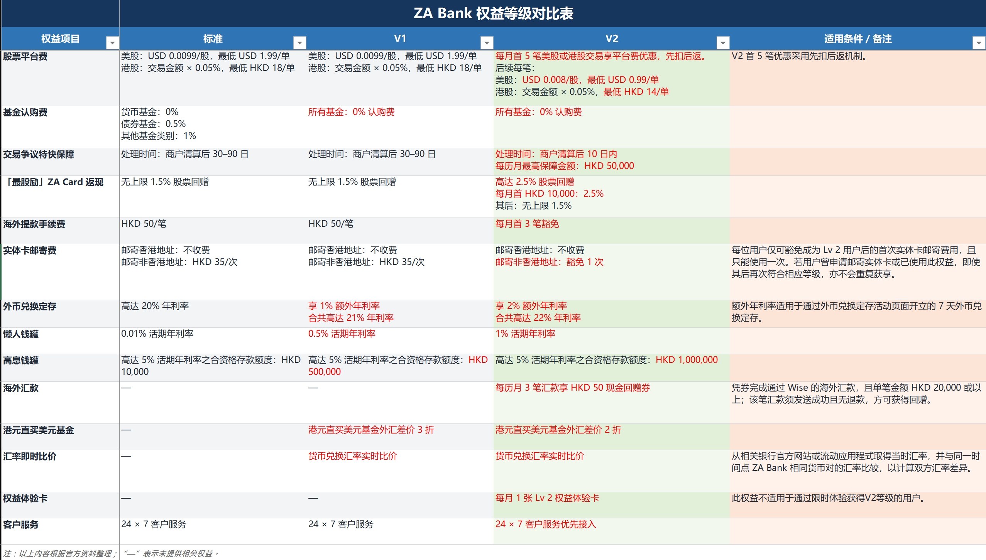This screenshot has height=560, width=986.
Task: Open filter dropdown for 权益项目 column
Action: point(112,43)
